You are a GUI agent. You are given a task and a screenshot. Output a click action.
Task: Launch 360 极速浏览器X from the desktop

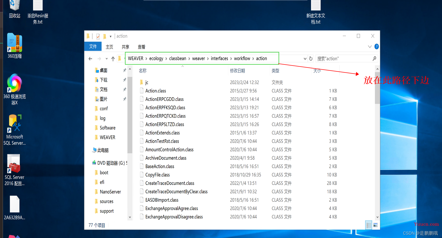pyautogui.click(x=14, y=89)
